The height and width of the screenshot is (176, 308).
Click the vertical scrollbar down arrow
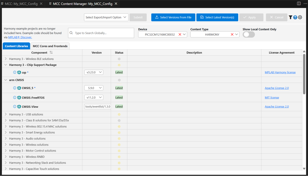(x=304, y=168)
